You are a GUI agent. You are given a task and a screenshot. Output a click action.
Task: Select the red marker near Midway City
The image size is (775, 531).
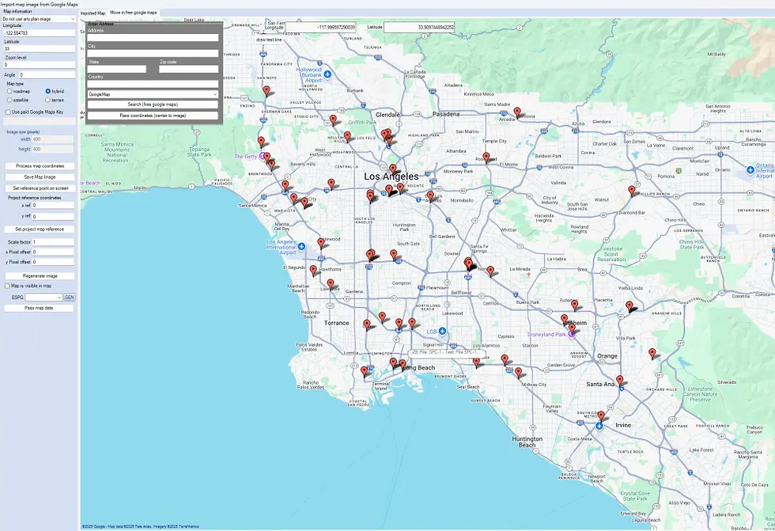click(x=518, y=372)
